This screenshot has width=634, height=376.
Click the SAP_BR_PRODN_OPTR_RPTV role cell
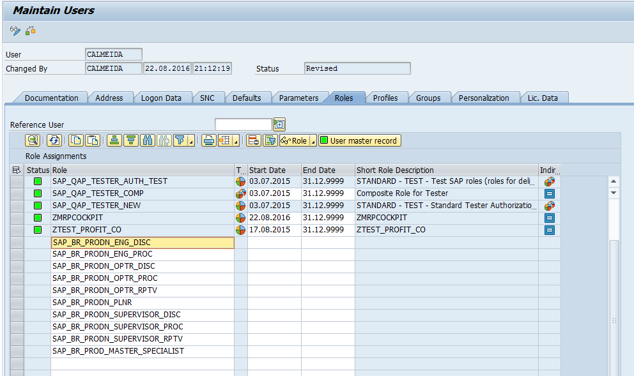point(143,290)
